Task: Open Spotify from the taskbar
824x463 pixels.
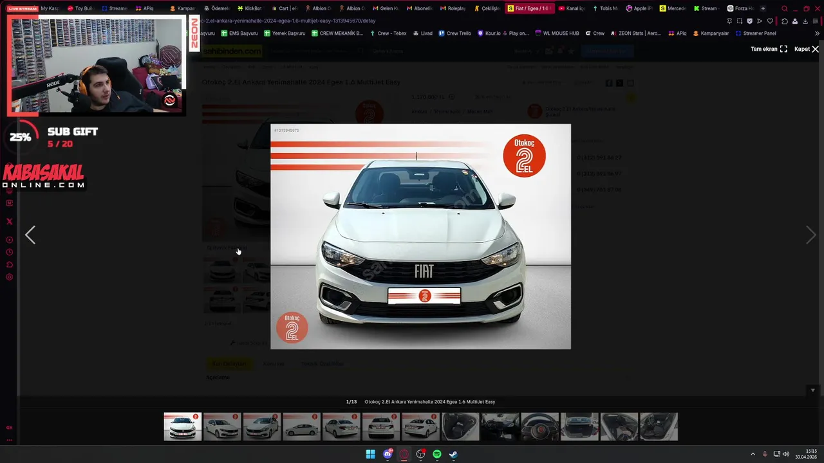Action: point(436,454)
